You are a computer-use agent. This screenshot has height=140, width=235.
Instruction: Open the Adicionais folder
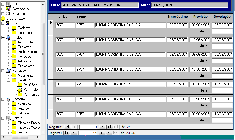[x=22, y=61]
